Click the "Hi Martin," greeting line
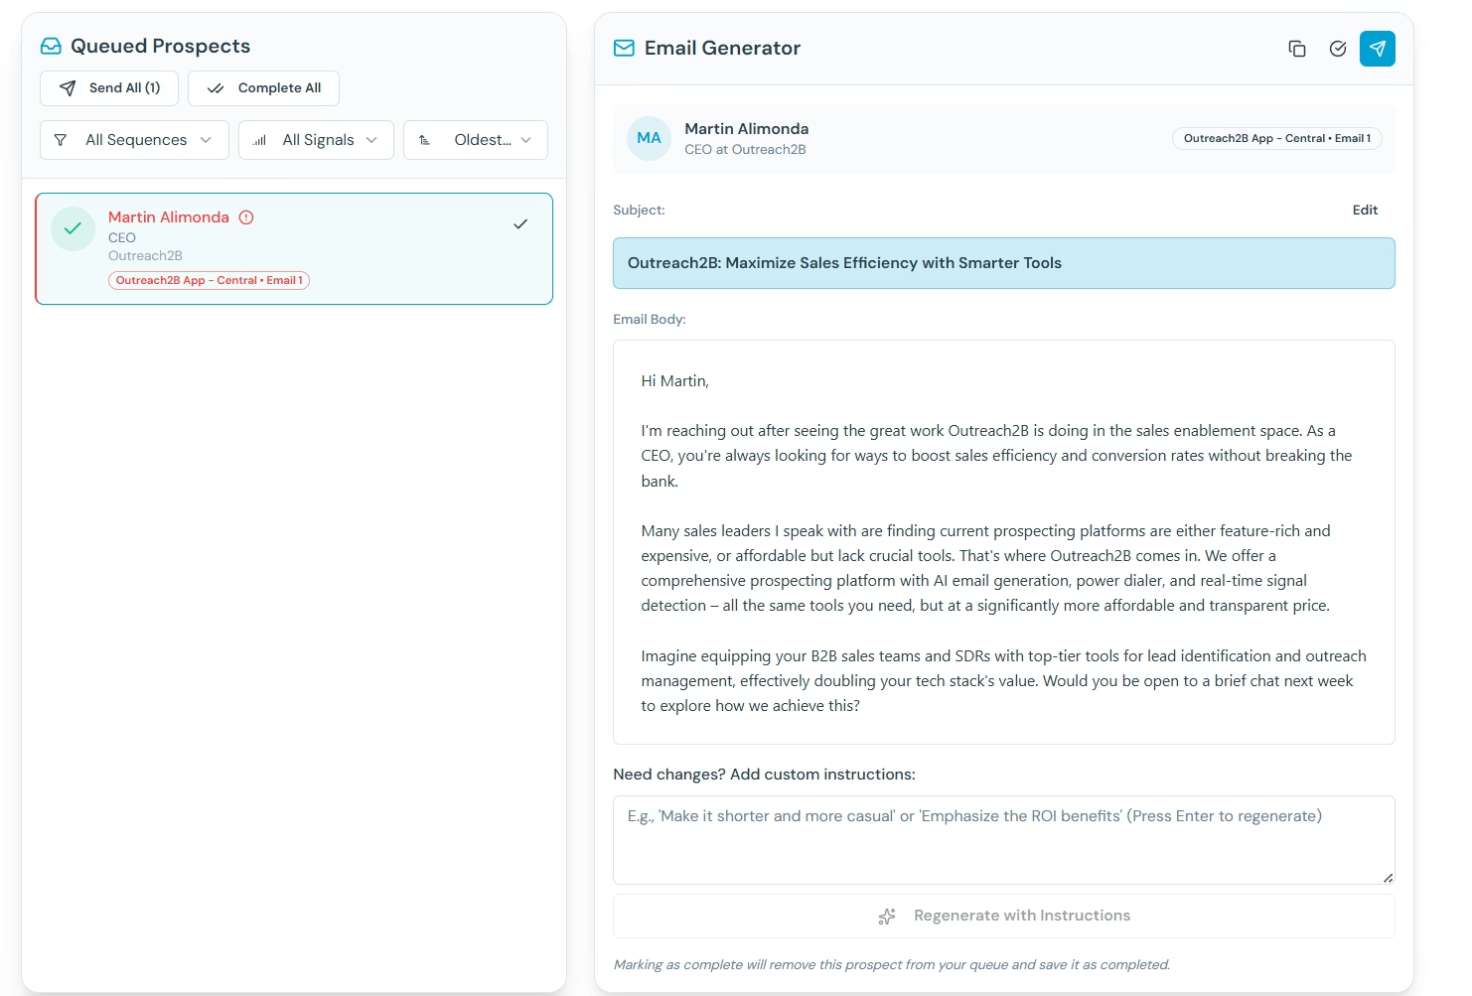This screenshot has height=996, width=1472. click(x=675, y=381)
